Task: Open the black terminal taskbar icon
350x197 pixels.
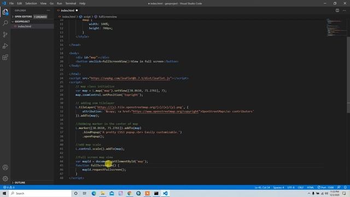Action: (x=156, y=193)
